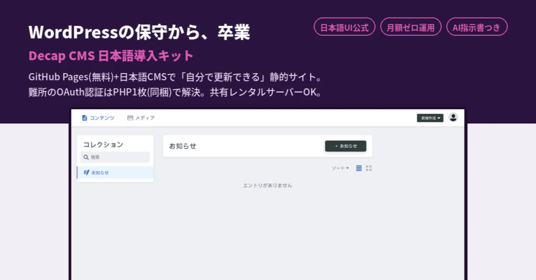The image size is (536, 280).
Task: Click the お知らせ heading in main panel
Action: pyautogui.click(x=183, y=146)
